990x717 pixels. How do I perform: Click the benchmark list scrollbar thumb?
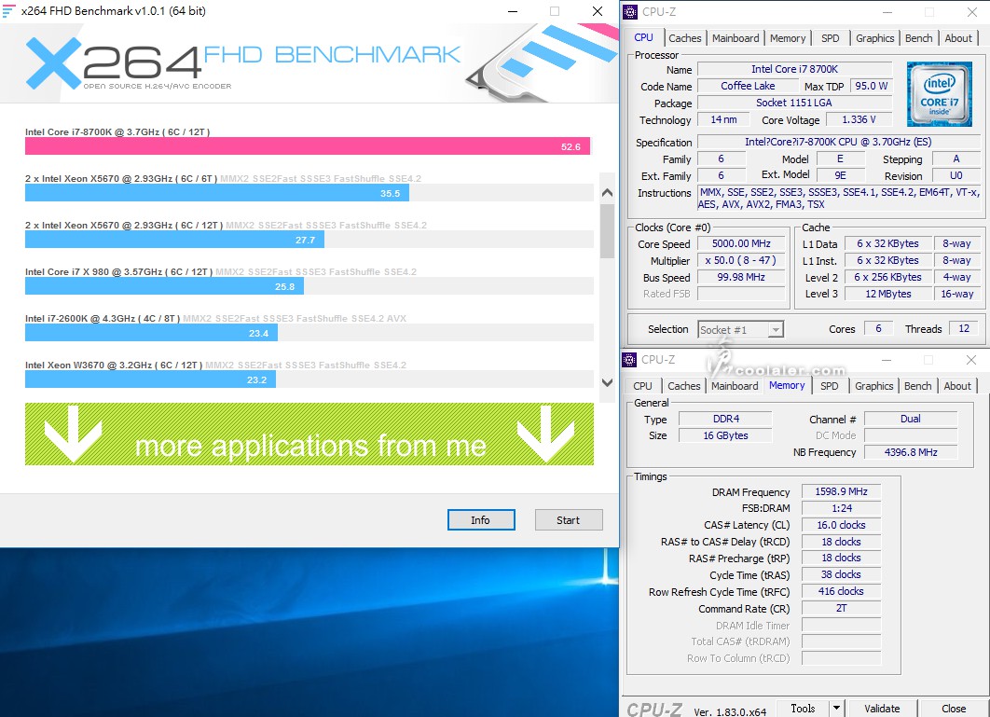coord(608,230)
